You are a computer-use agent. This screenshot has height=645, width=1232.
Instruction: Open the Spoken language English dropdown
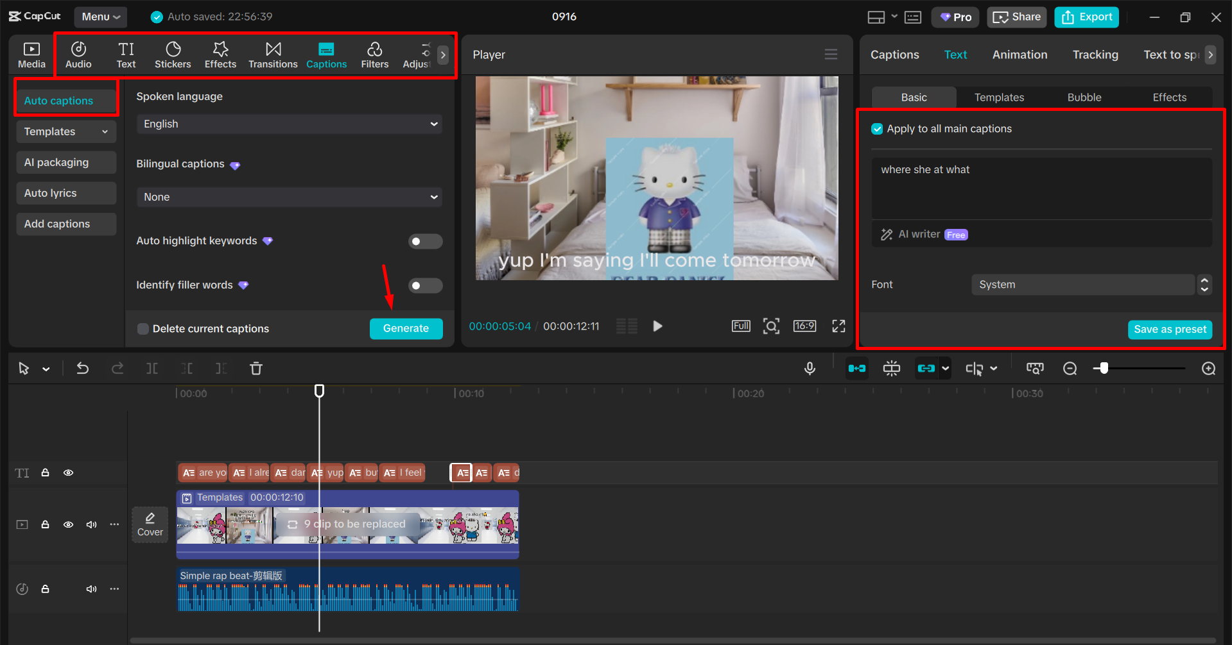point(290,124)
